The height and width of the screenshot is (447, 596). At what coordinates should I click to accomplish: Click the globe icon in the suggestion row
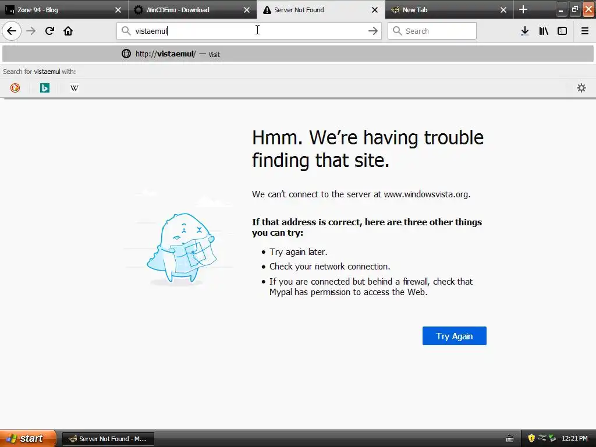point(126,54)
